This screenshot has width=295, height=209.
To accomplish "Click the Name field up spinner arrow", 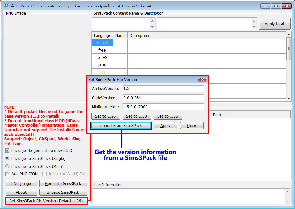I will 152,21.
